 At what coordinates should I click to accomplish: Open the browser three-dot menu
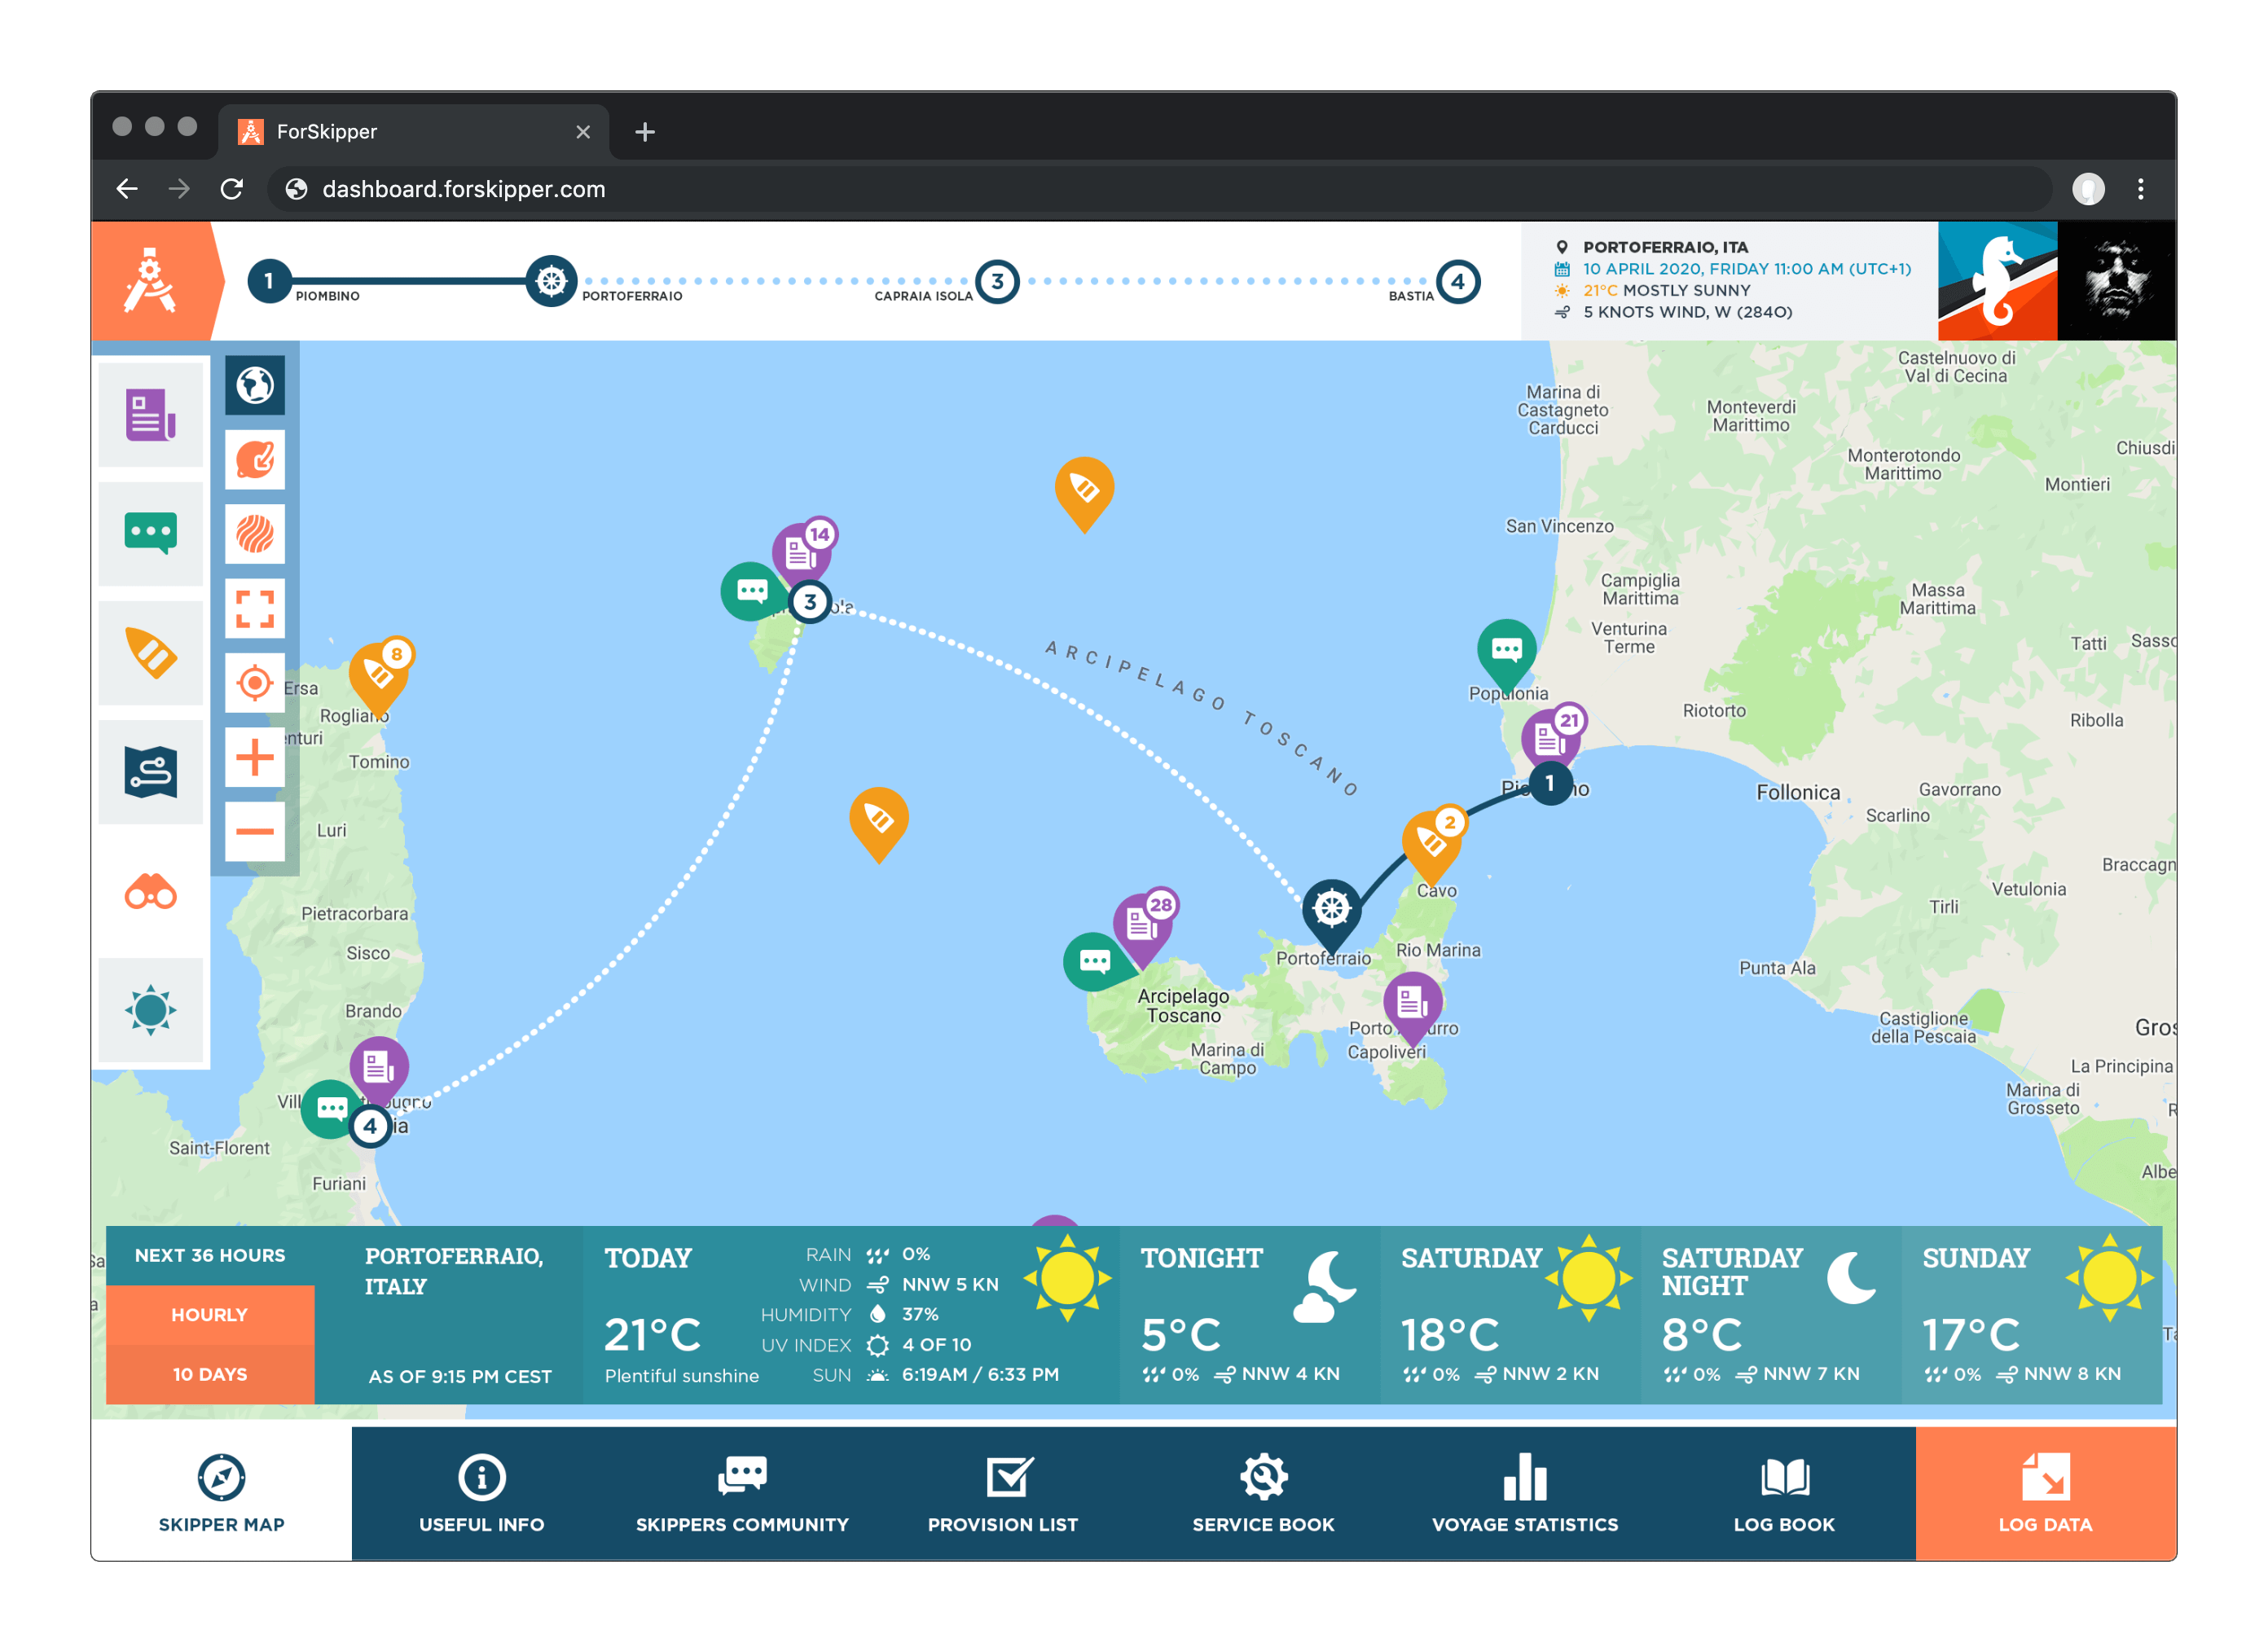coord(2140,189)
